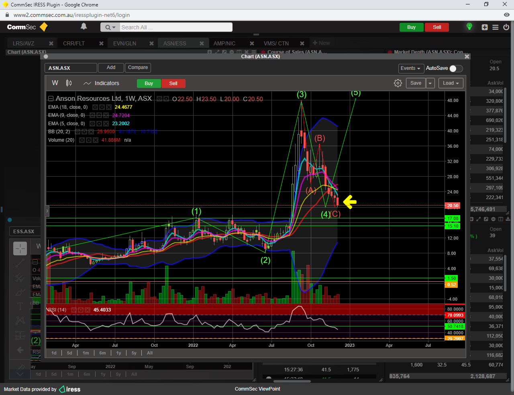Select crosshair tool in ESS chart toolbar
Screen dimensions: 514x395
[x=20, y=248]
